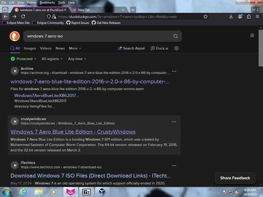Viewport: 263px width, 197px height.
Task: Open Eclipse Main Site bookmark
Action: tap(16, 23)
